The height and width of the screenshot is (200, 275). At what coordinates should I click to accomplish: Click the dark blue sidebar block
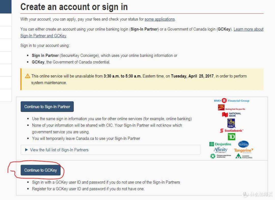click(6, 7)
